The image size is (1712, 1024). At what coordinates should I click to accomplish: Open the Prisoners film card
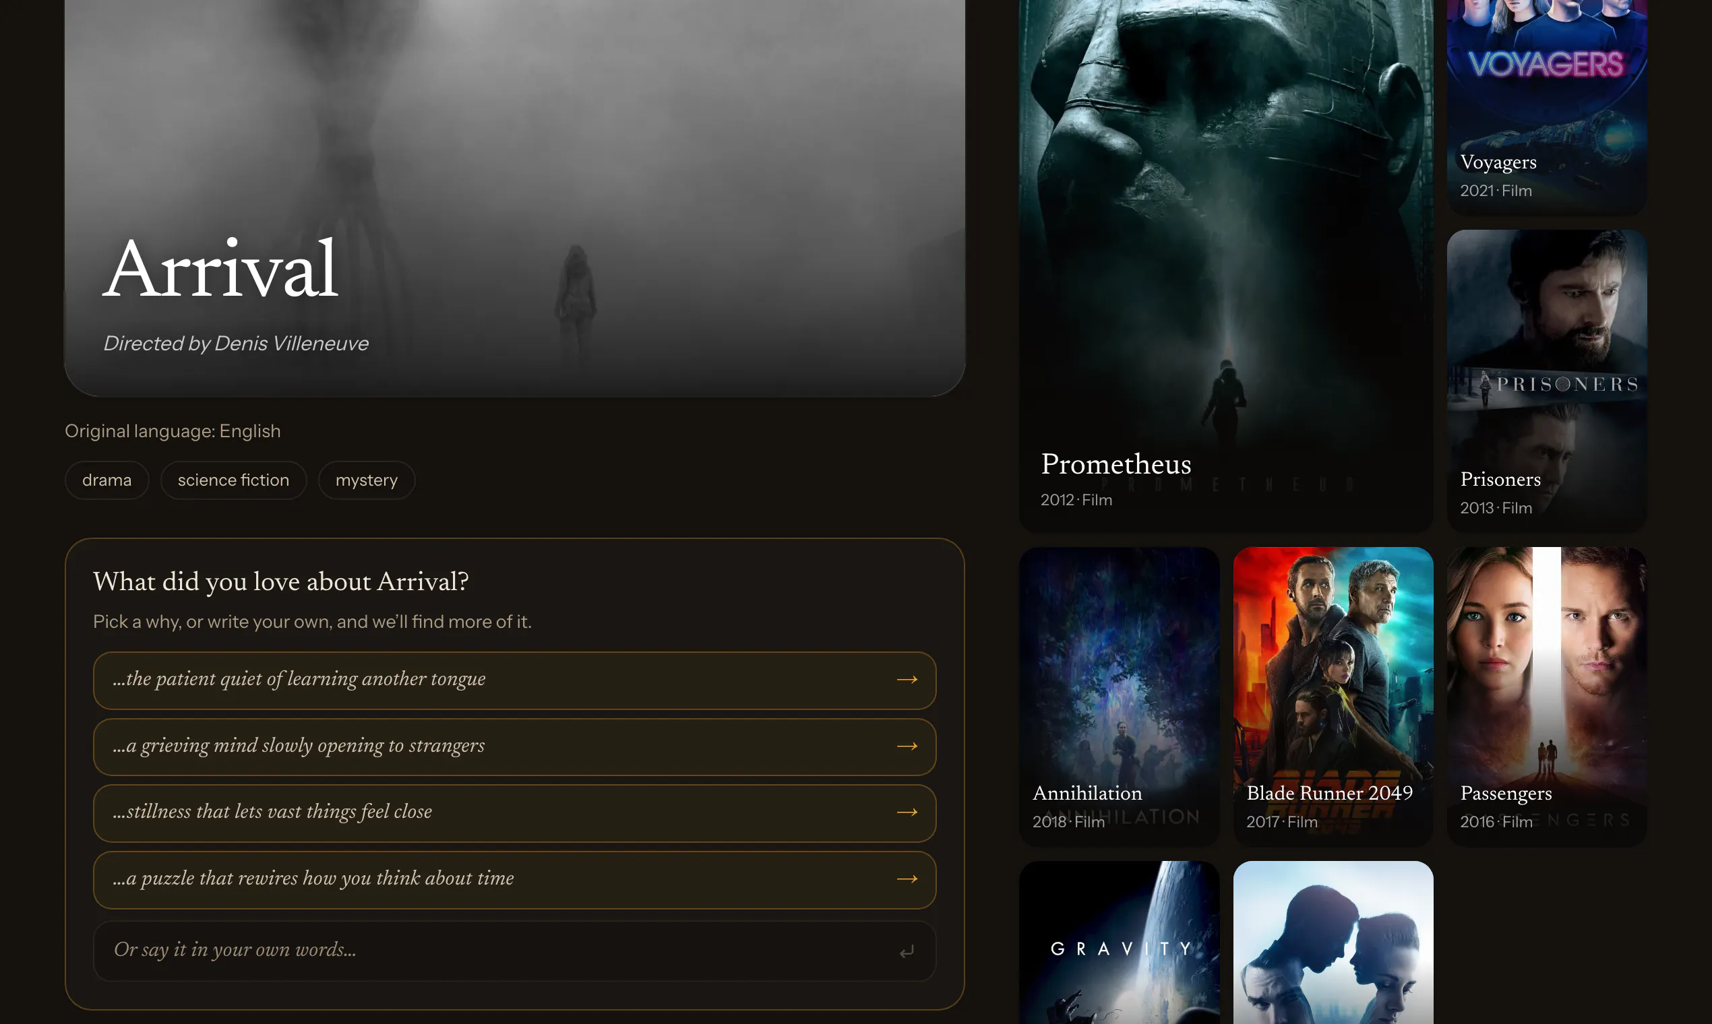(1546, 381)
